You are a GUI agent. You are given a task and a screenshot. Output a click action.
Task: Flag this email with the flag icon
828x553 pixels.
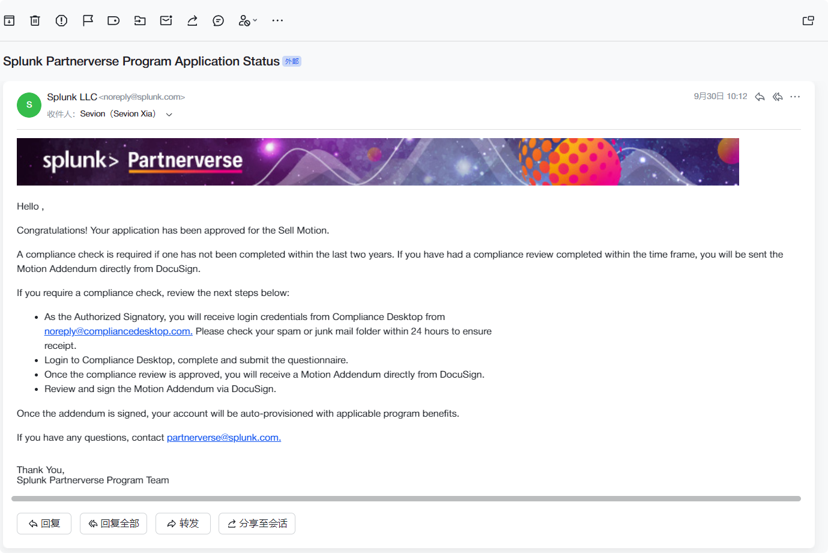point(88,21)
